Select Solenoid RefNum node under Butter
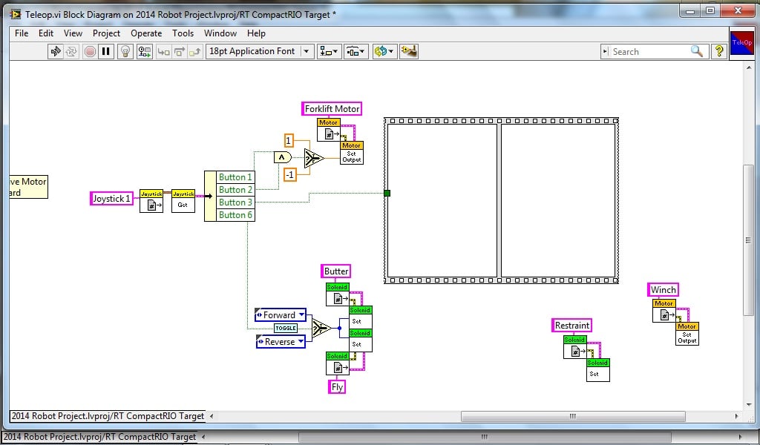This screenshot has height=445, width=760. click(338, 294)
